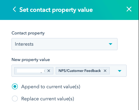Viewport: 139px width, 110px height.
Task: Remove the NPS/Customer Feedback value tag
Action: point(105,71)
